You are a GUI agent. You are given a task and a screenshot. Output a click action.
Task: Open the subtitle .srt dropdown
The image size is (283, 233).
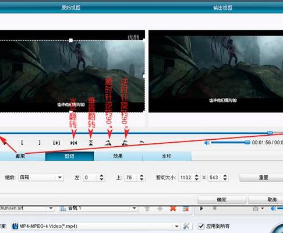[51, 209]
